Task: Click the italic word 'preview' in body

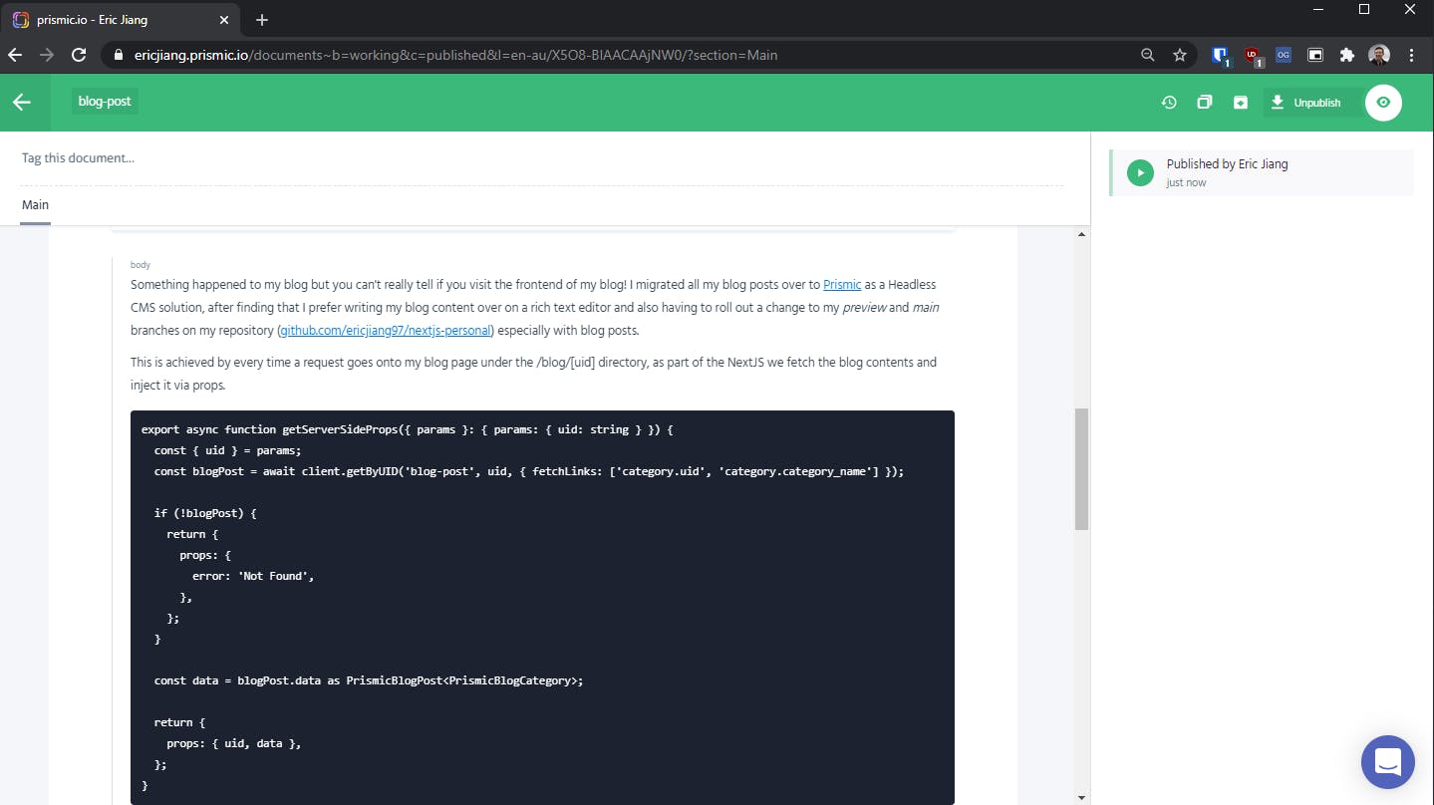Action: (864, 308)
